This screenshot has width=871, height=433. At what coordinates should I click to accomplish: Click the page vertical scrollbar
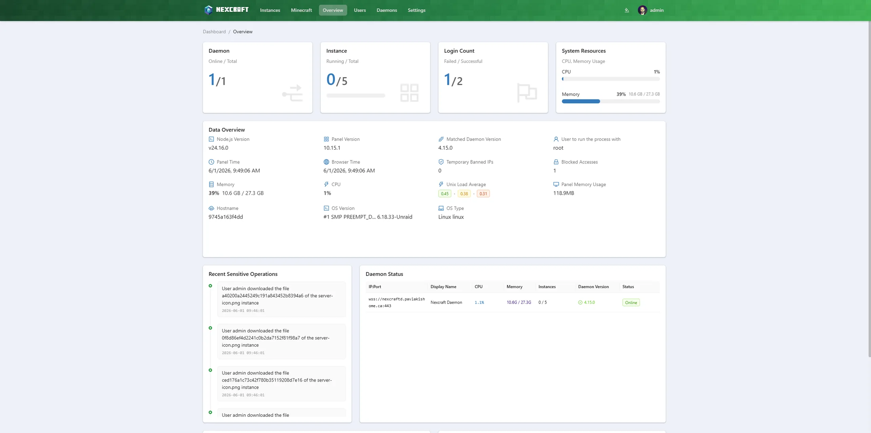click(869, 189)
